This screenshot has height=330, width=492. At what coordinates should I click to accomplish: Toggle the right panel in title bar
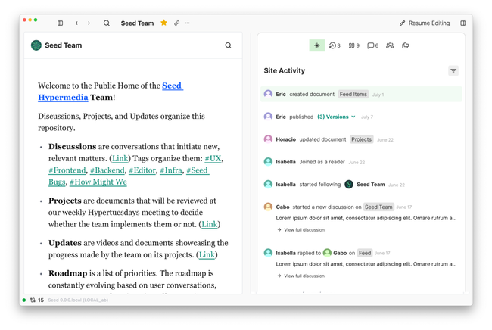coord(463,23)
